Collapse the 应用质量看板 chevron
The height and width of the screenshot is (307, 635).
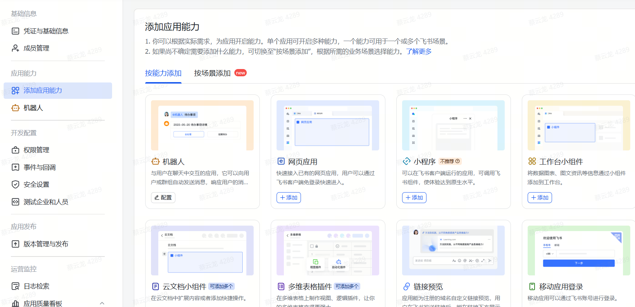click(102, 303)
